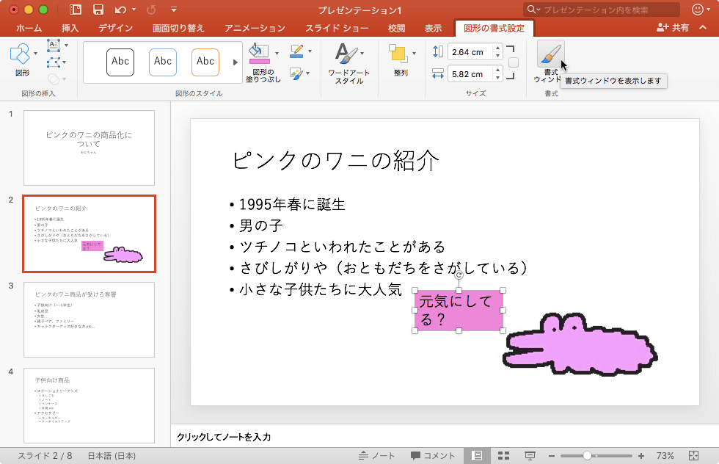
Task: Click the 整列 arrange icon
Action: [400, 54]
